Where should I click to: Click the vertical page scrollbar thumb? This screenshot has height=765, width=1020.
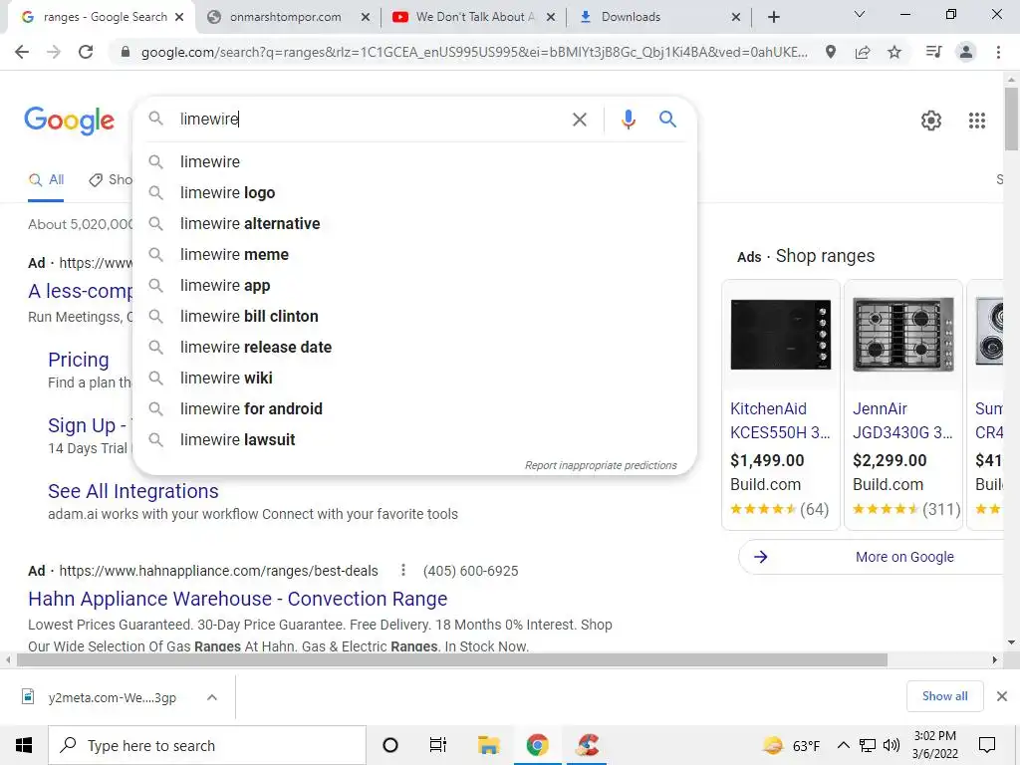tap(1011, 119)
